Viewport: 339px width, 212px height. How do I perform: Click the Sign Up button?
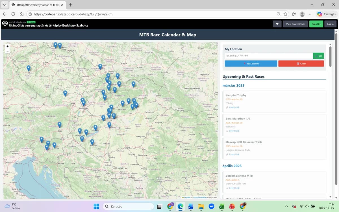click(316, 24)
